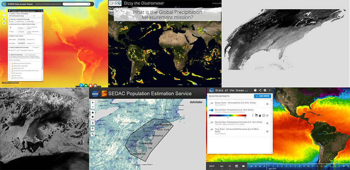Close the POWER Single Point Data Access panel
350x170 pixels.
tap(42, 11)
